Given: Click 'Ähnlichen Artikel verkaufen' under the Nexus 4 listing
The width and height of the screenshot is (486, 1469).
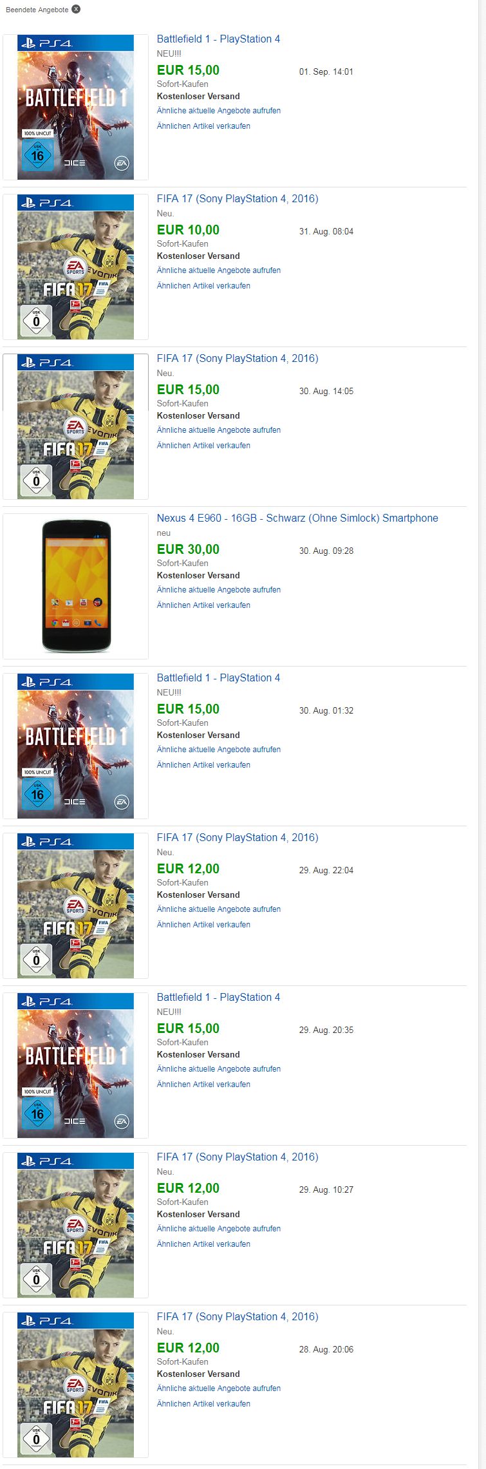Looking at the screenshot, I should click(203, 605).
